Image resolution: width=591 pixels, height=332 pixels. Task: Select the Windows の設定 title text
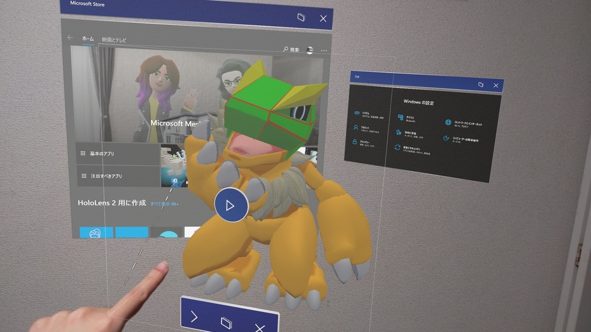click(x=419, y=102)
